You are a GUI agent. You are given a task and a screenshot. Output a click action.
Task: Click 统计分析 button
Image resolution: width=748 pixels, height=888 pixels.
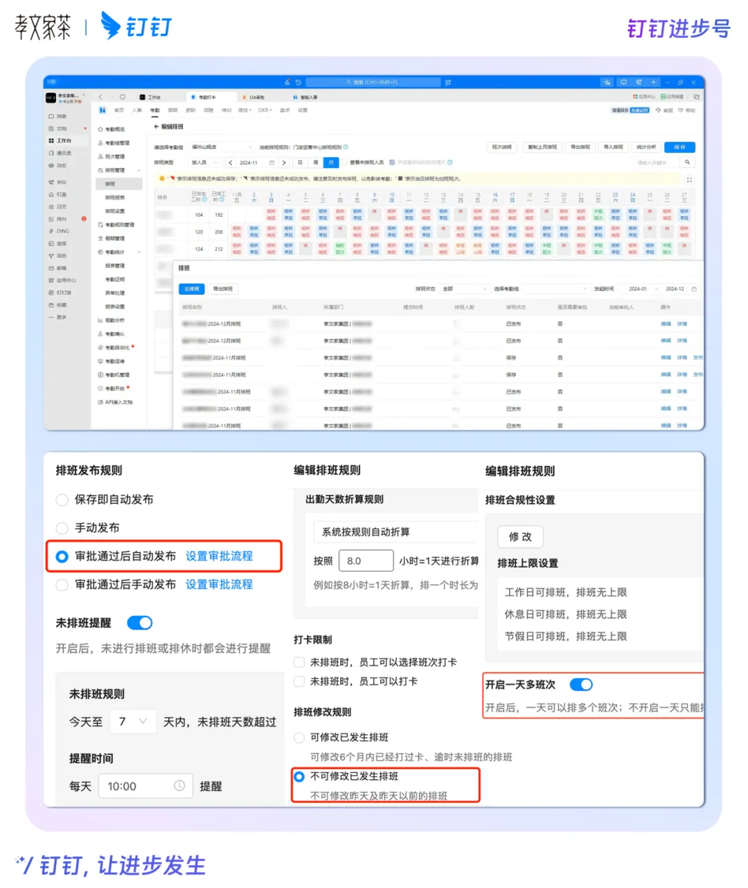(x=646, y=147)
